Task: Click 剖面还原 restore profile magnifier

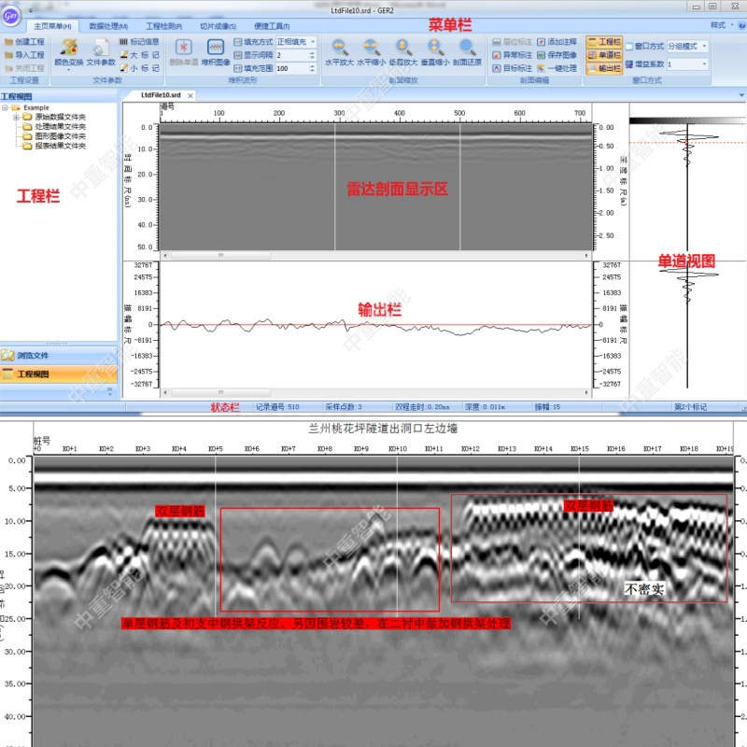Action: (x=467, y=48)
